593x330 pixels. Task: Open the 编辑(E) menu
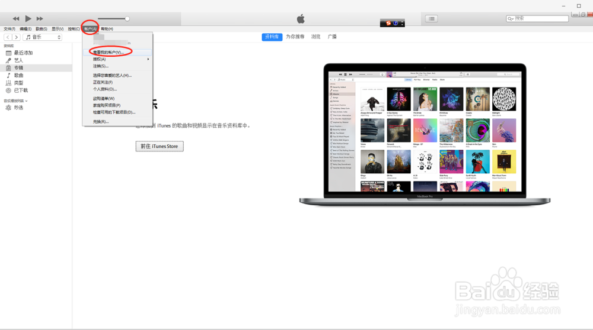(25, 28)
